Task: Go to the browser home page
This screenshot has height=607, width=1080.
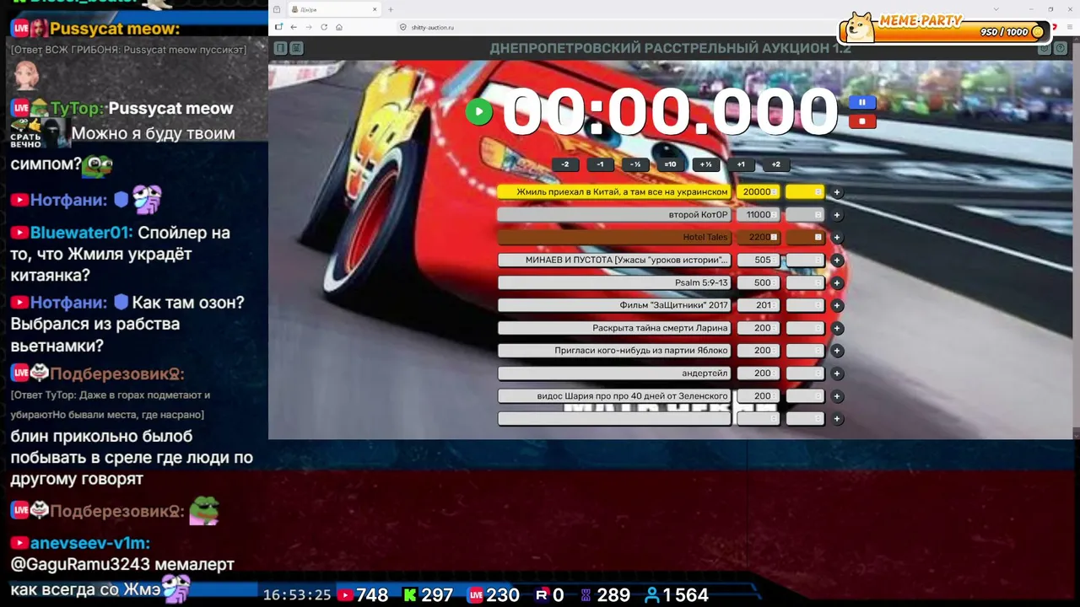Action: point(339,27)
